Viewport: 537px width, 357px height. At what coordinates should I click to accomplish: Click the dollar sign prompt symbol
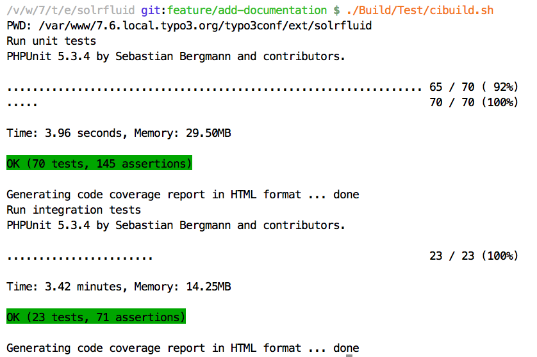[x=336, y=10]
